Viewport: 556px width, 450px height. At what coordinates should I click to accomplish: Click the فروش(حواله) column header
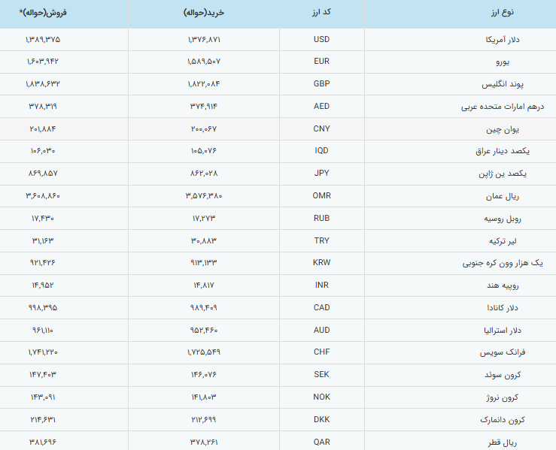tap(43, 12)
